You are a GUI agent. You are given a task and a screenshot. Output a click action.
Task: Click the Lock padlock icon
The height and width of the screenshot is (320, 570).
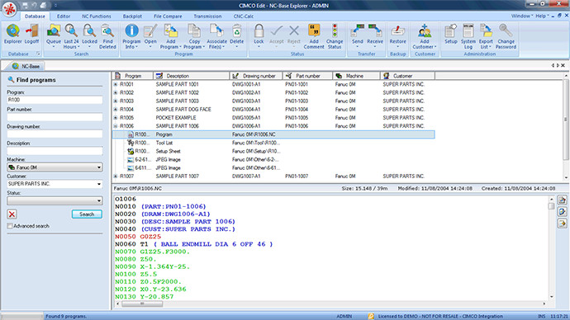(x=259, y=36)
